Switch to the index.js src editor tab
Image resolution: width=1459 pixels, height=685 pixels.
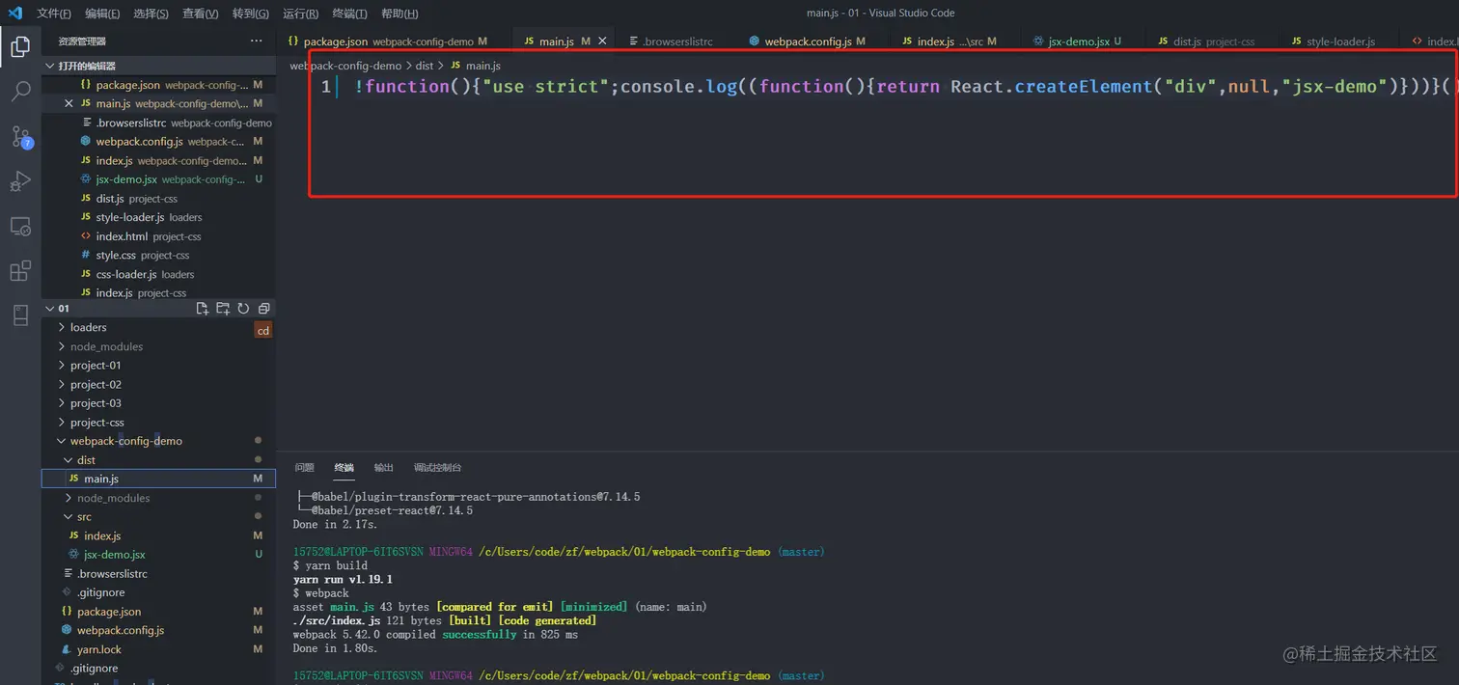pyautogui.click(x=950, y=41)
